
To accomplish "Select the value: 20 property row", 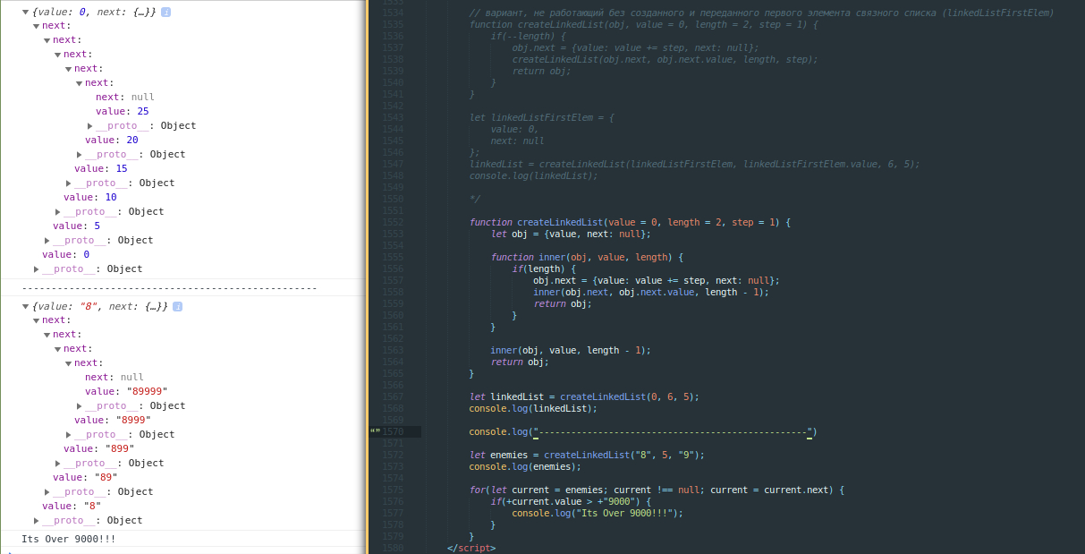I will (x=112, y=141).
